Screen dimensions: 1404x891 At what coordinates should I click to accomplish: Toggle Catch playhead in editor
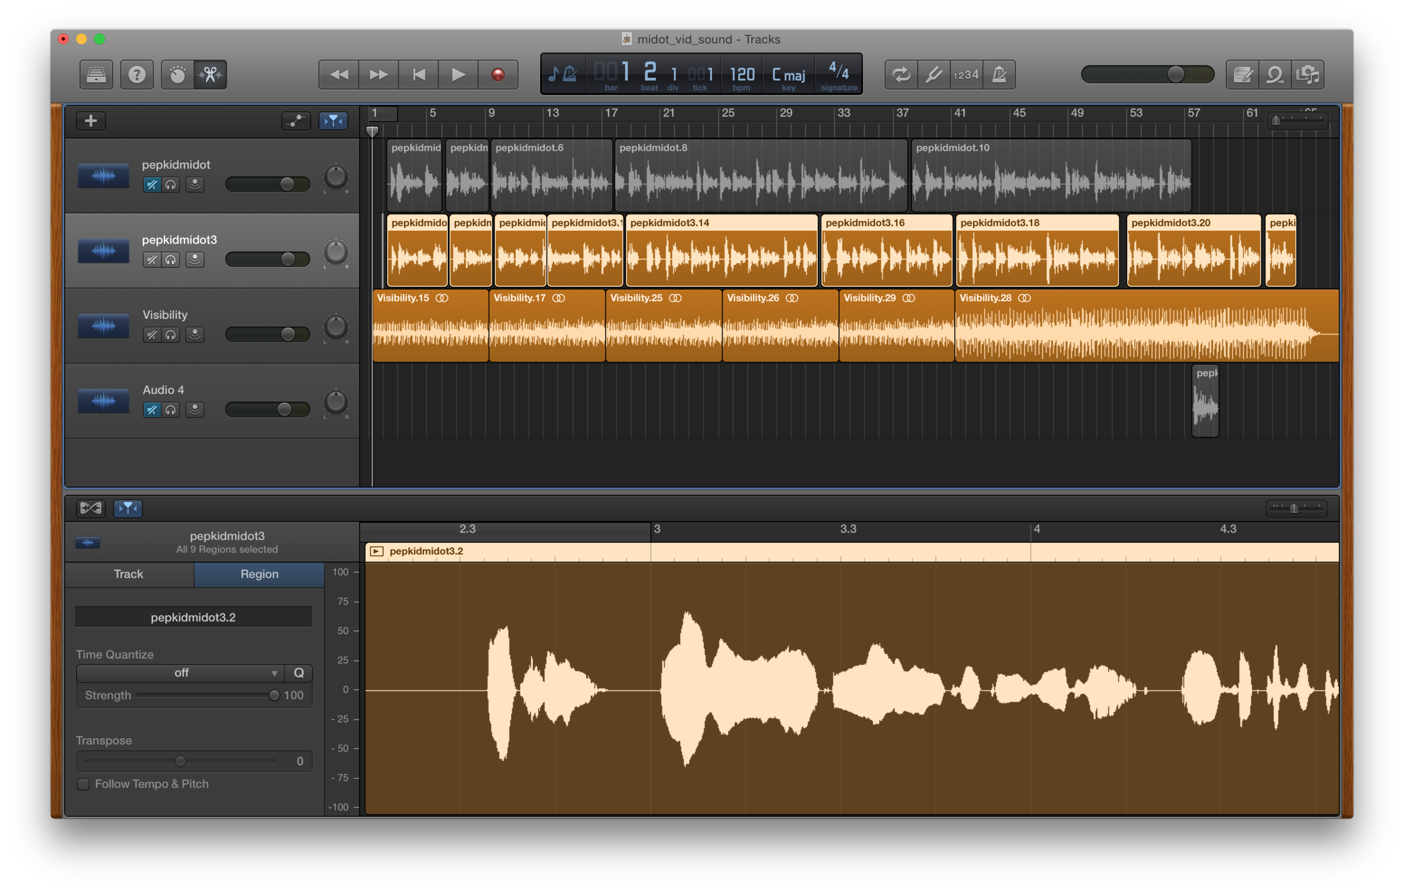127,508
